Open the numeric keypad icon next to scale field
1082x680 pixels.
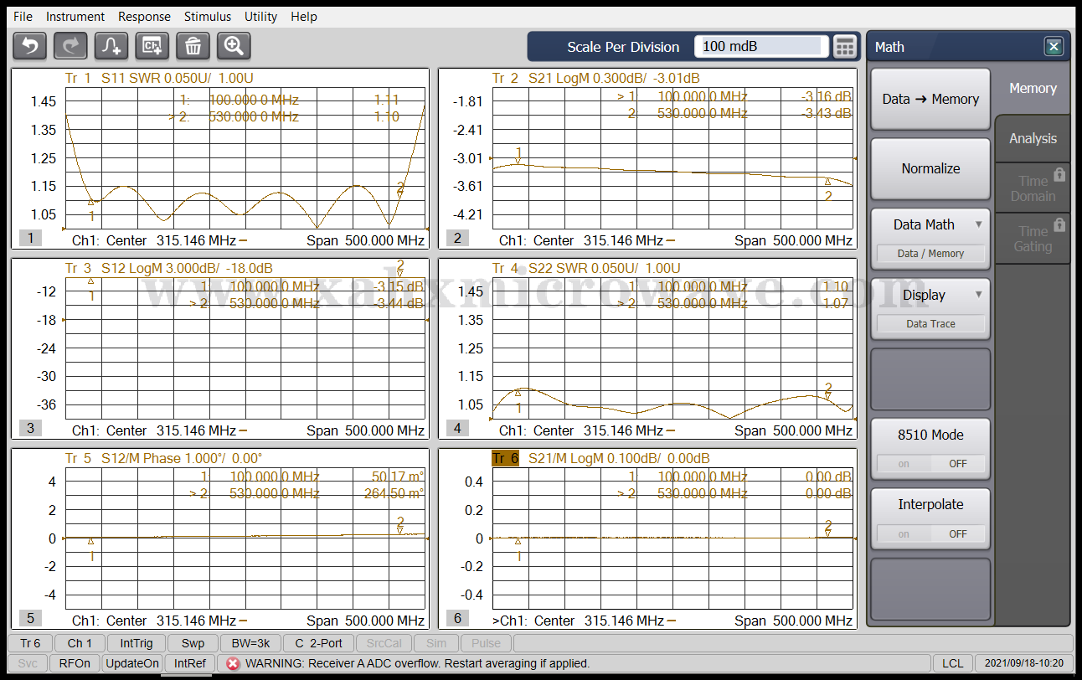click(x=845, y=46)
